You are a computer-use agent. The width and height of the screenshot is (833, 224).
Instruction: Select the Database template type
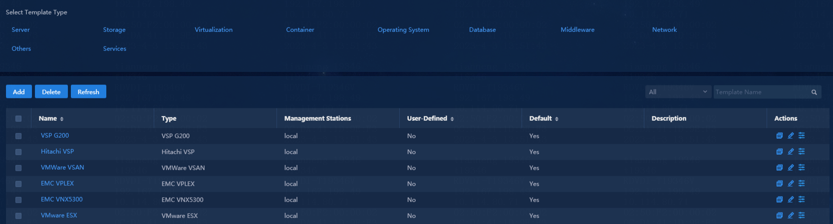(483, 30)
